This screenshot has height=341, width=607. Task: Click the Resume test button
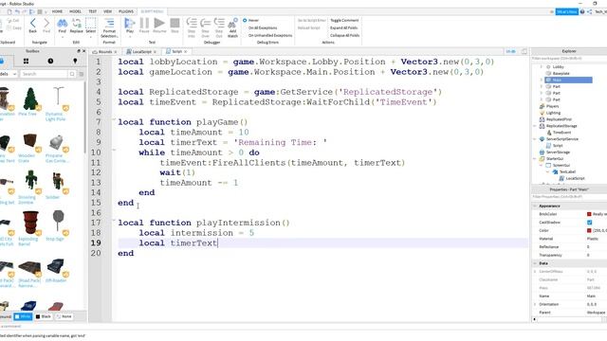[x=159, y=23]
